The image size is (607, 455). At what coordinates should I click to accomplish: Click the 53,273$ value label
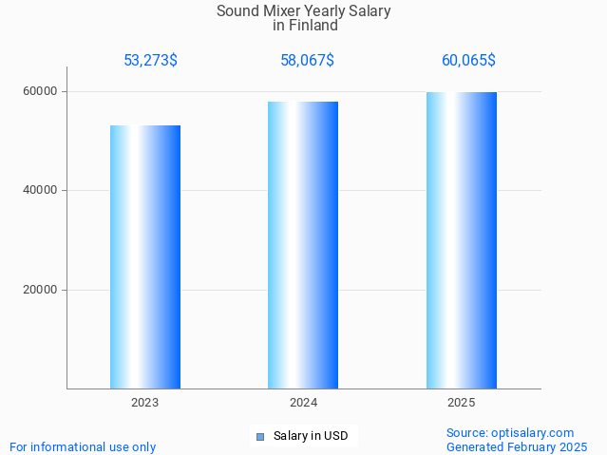[150, 61]
